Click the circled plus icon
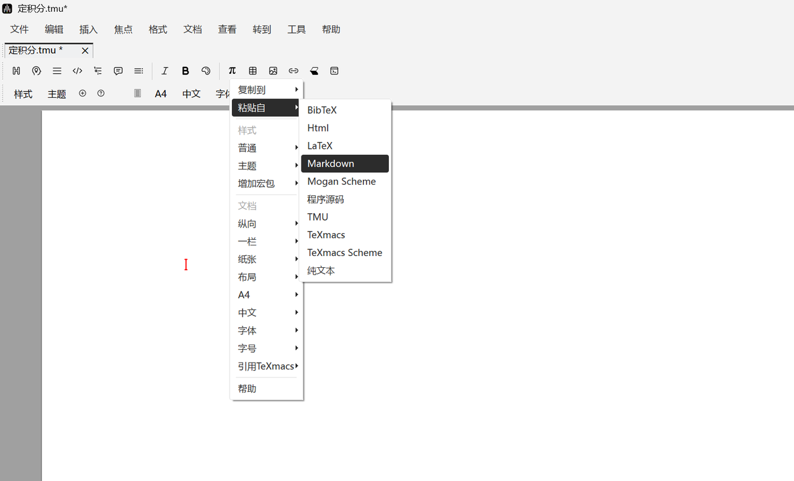 (x=83, y=94)
